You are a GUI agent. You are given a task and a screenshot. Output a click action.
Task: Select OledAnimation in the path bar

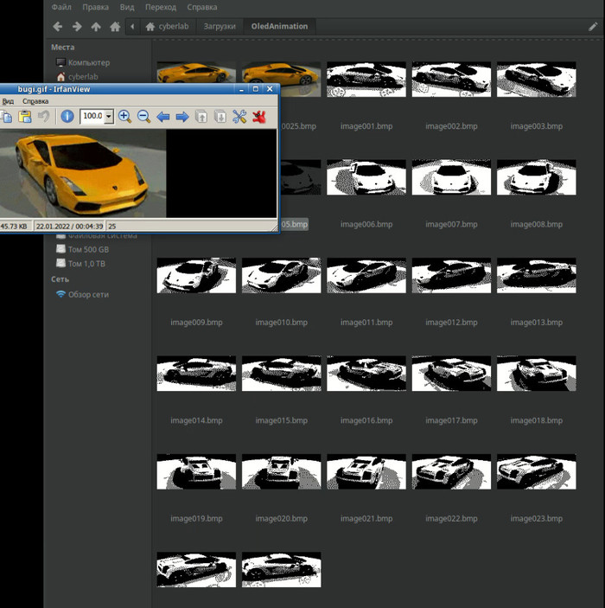tap(279, 26)
